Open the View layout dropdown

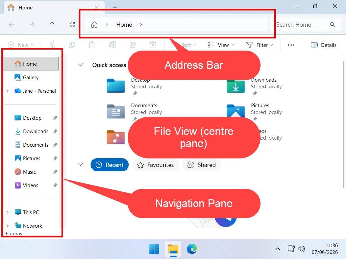click(221, 45)
